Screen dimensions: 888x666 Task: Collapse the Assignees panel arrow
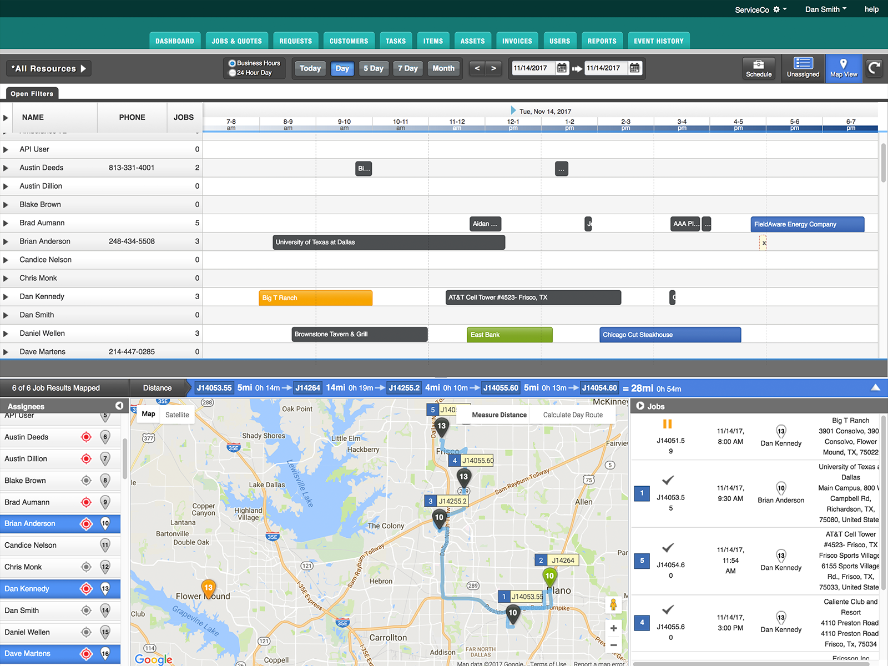[119, 406]
